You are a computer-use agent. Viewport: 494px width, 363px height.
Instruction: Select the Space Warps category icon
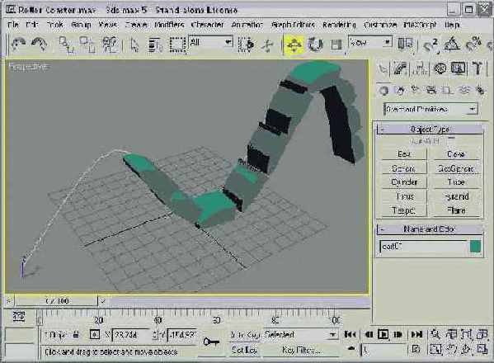coord(463,91)
